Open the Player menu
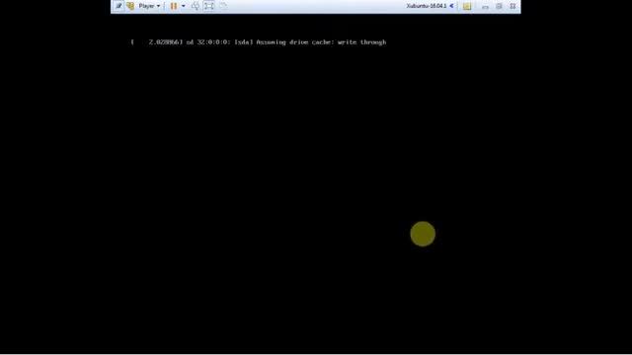This screenshot has width=632, height=355. pos(149,6)
